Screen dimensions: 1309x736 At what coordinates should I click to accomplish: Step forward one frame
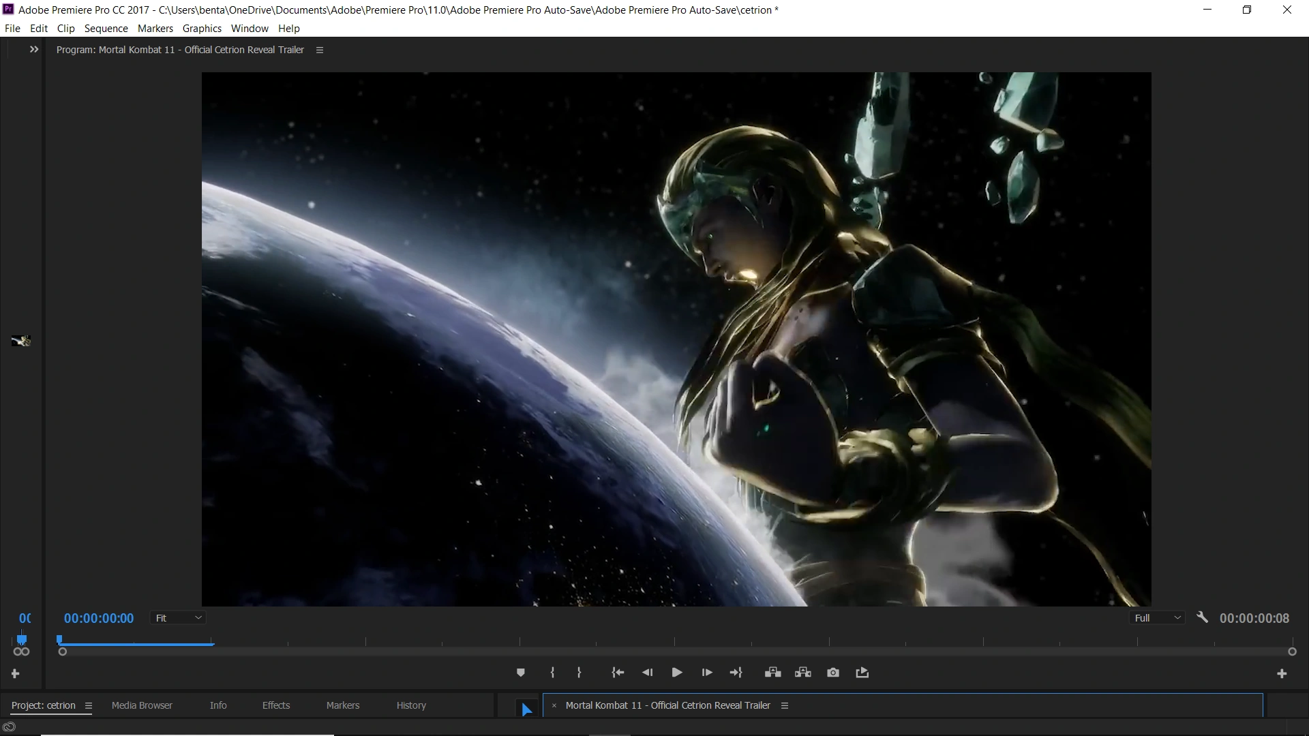click(x=707, y=673)
